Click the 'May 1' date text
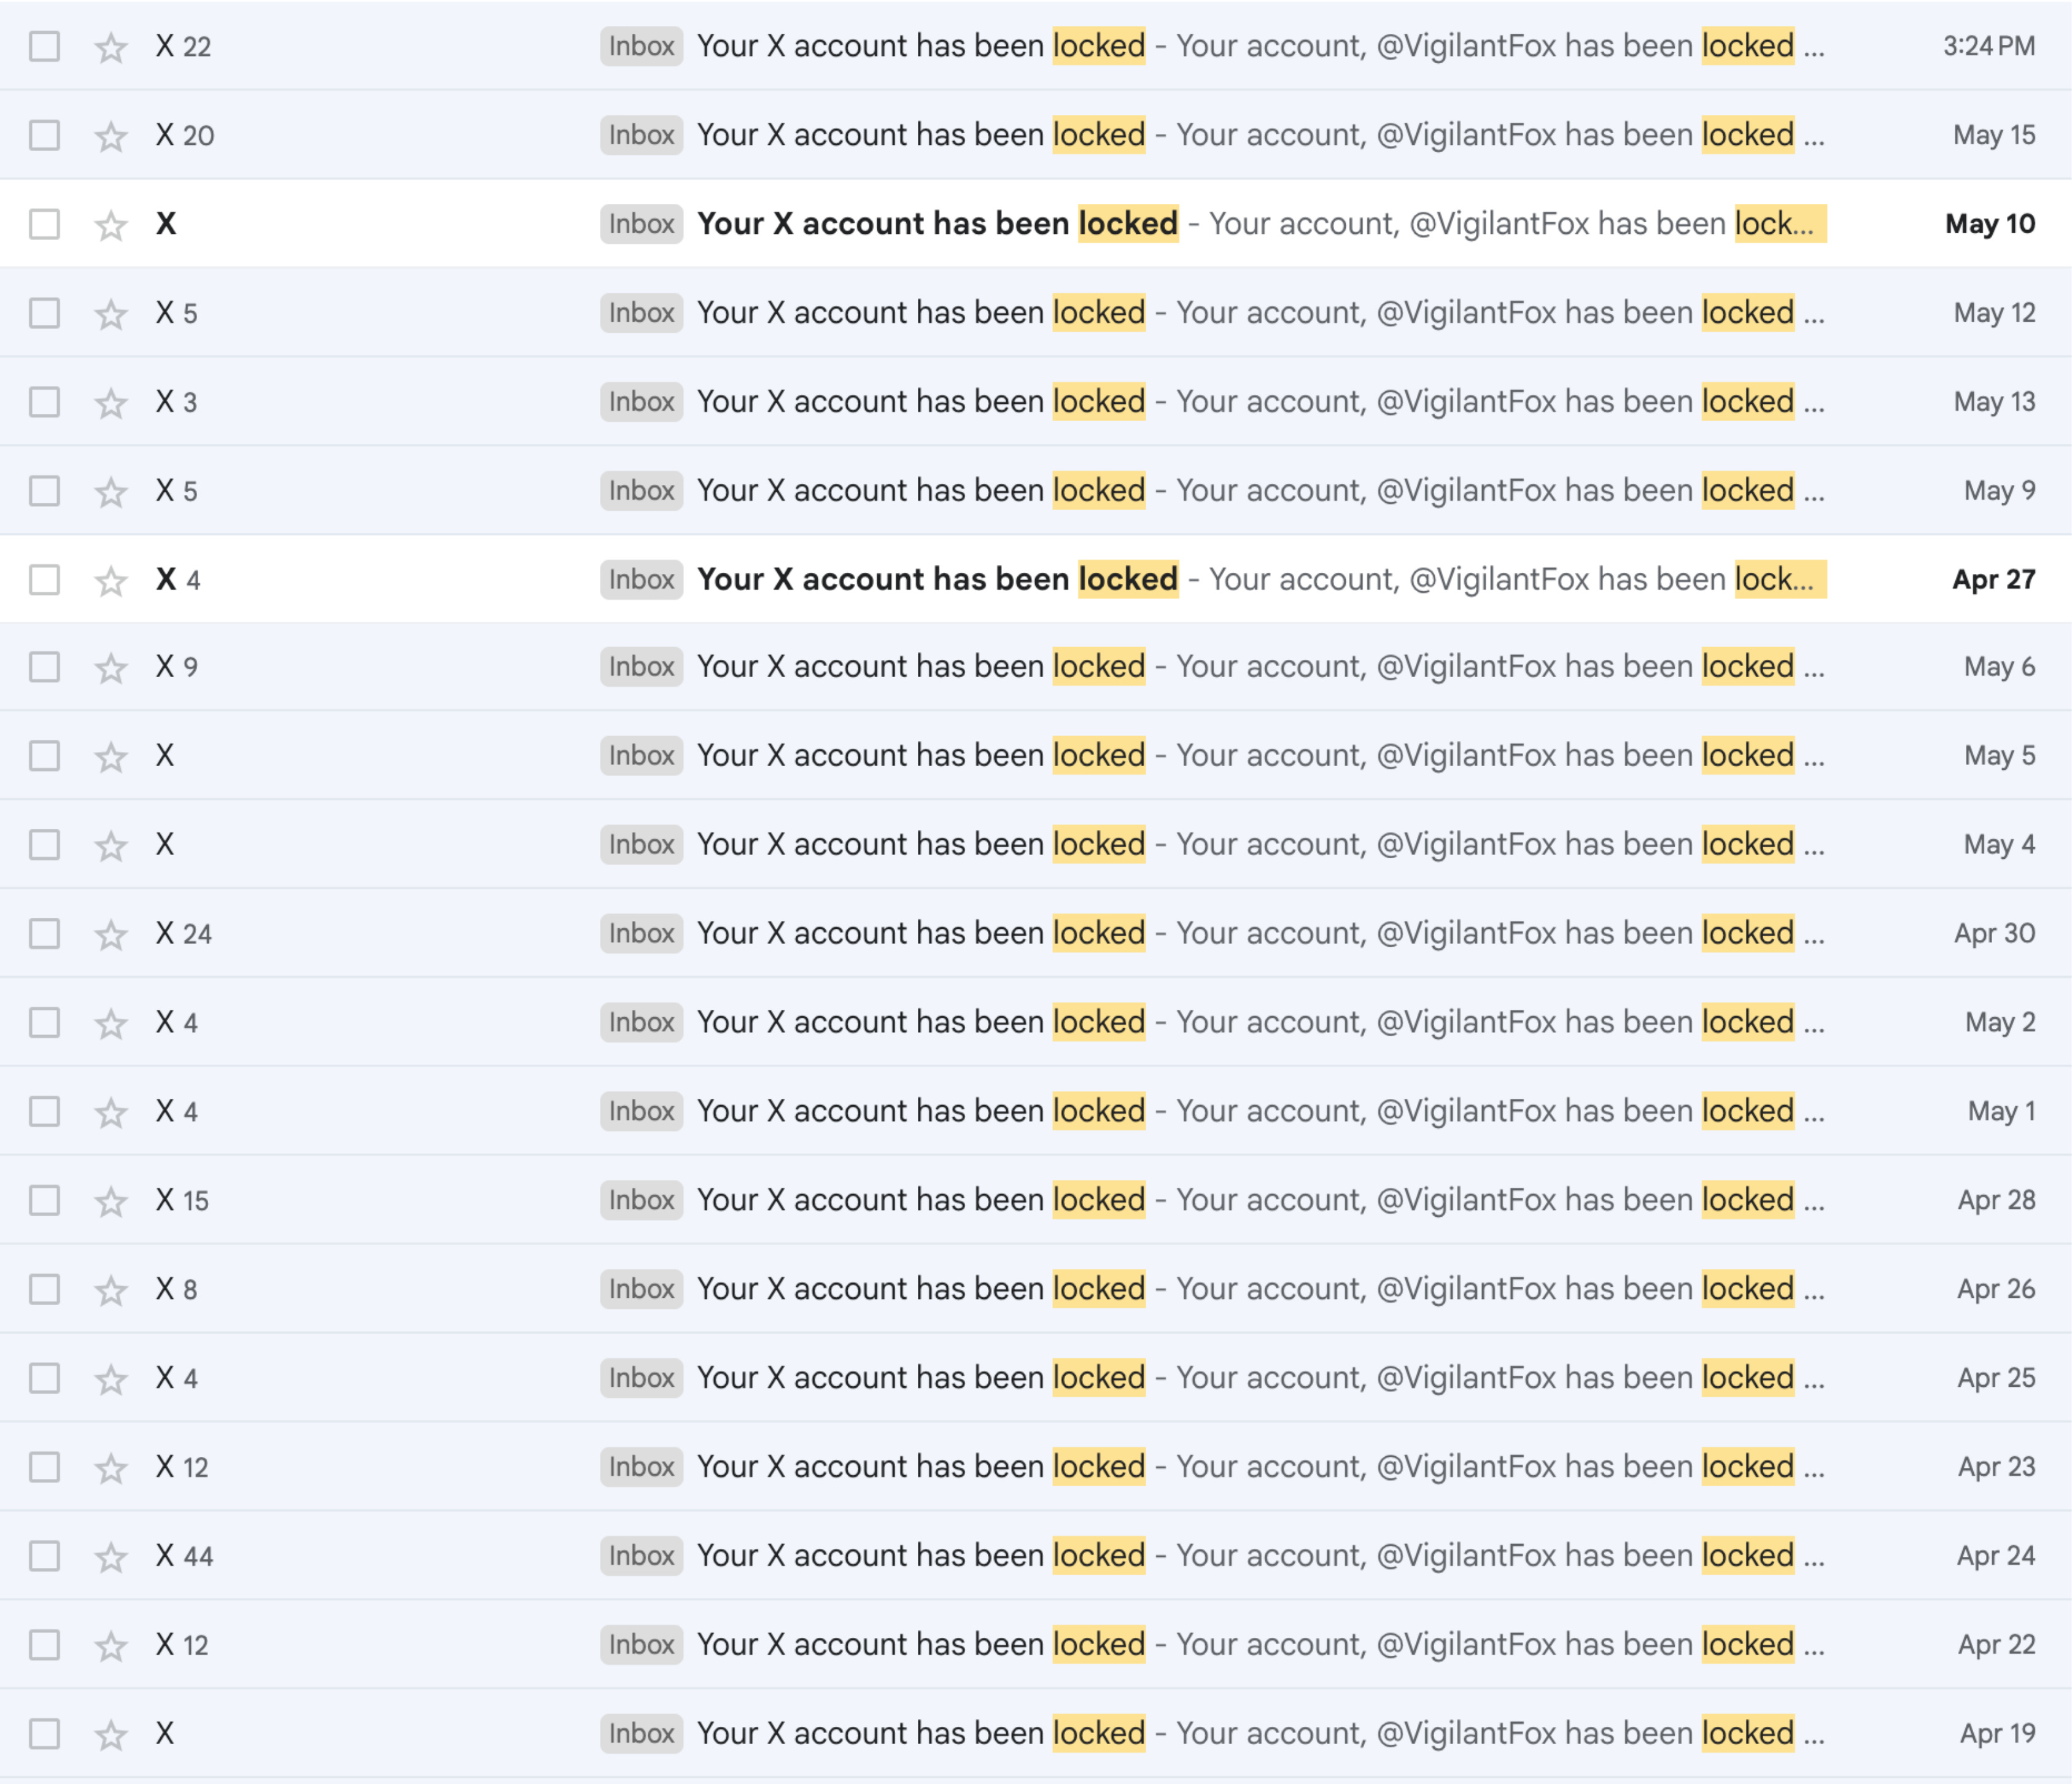This screenshot has width=2072, height=1784. point(2001,1112)
